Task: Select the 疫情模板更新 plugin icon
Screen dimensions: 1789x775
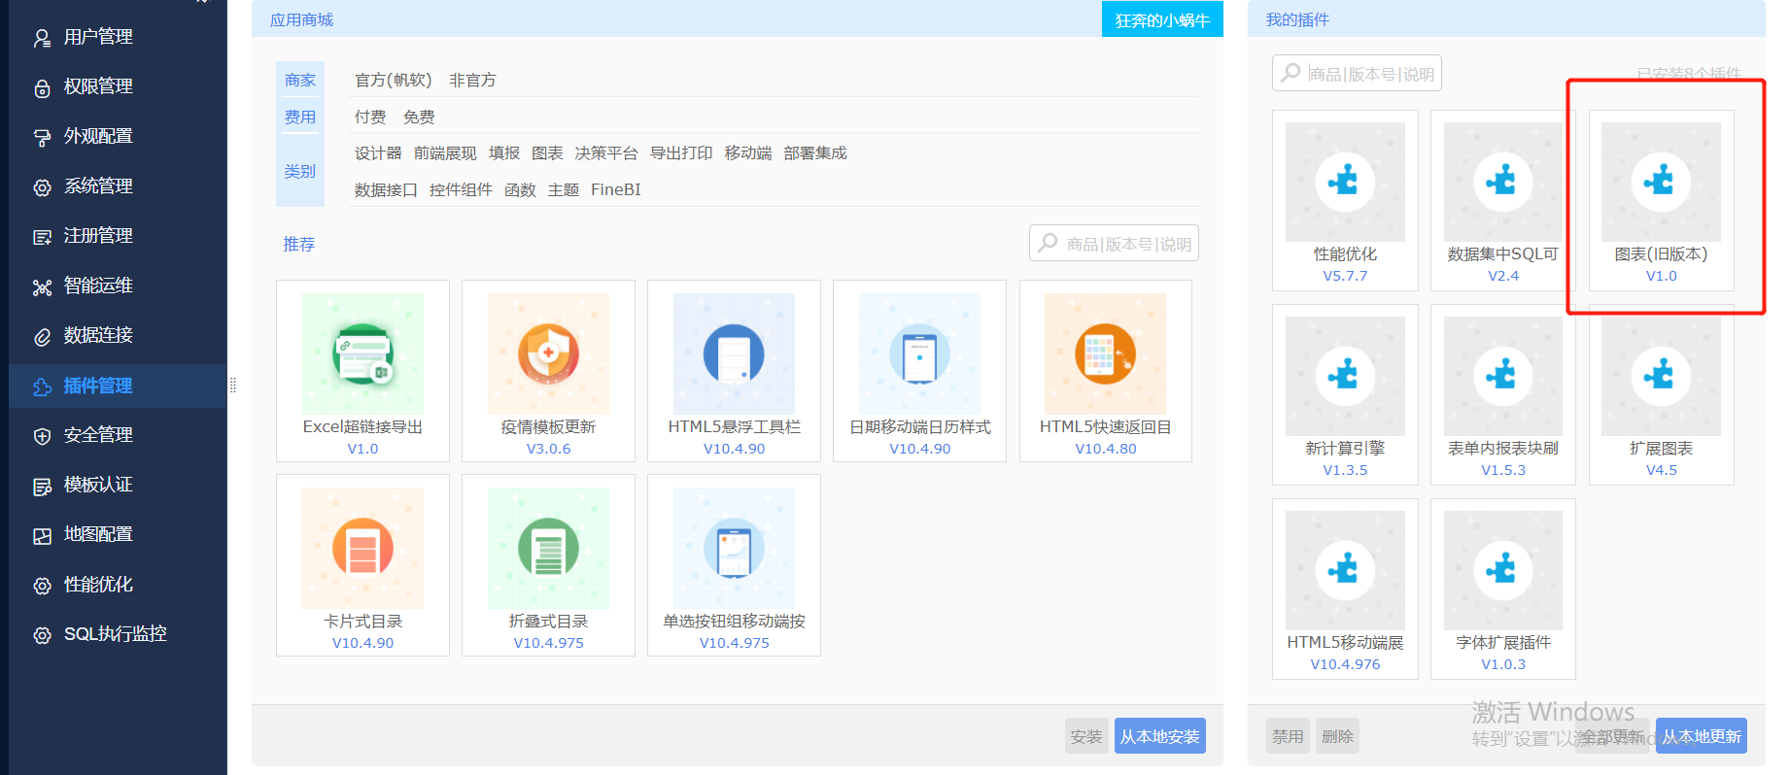Action: tap(548, 354)
